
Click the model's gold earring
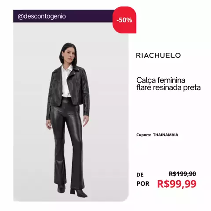63,57
